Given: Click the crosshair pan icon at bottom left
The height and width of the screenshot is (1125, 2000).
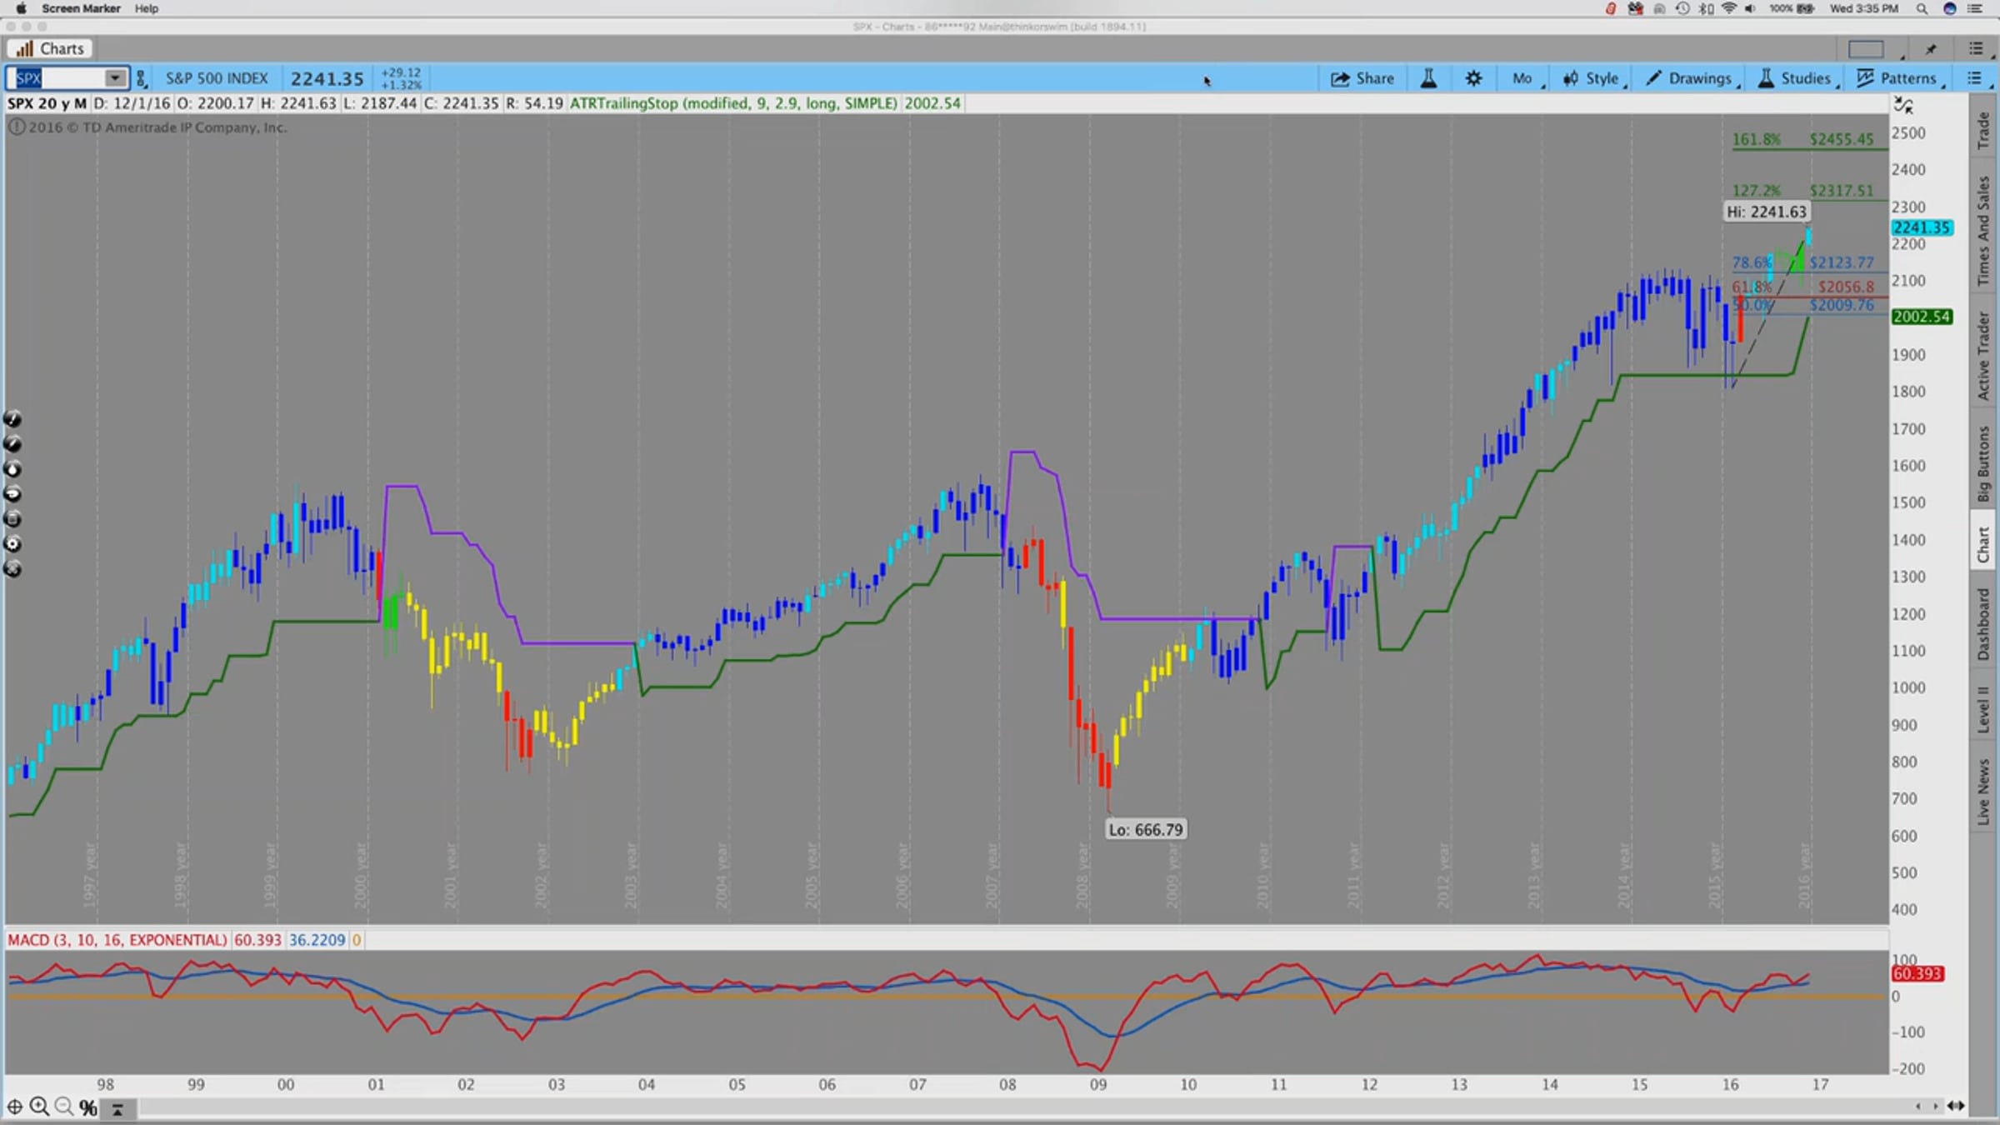Looking at the screenshot, I should [x=15, y=1107].
